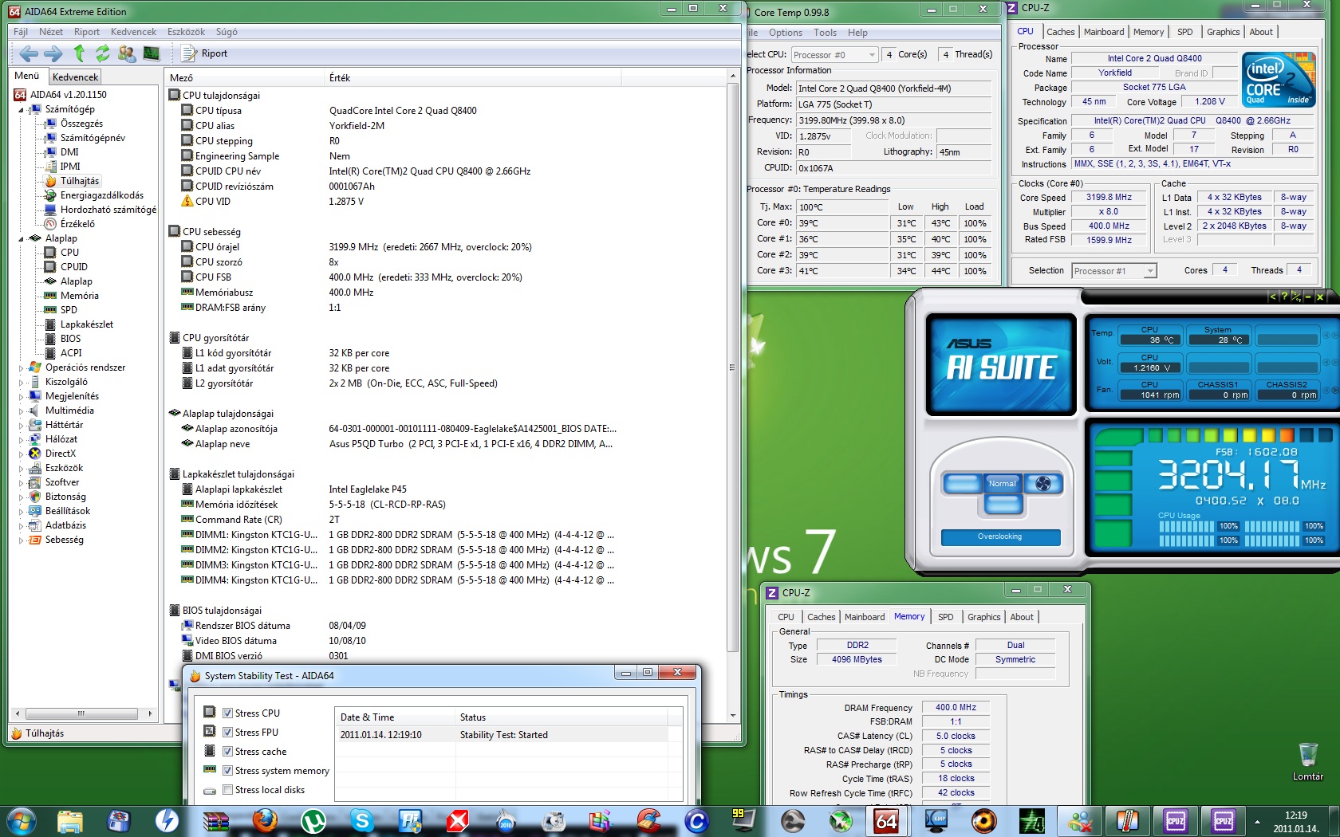Click the Riport button in AIDA64 toolbar
The width and height of the screenshot is (1340, 837).
pyautogui.click(x=205, y=53)
